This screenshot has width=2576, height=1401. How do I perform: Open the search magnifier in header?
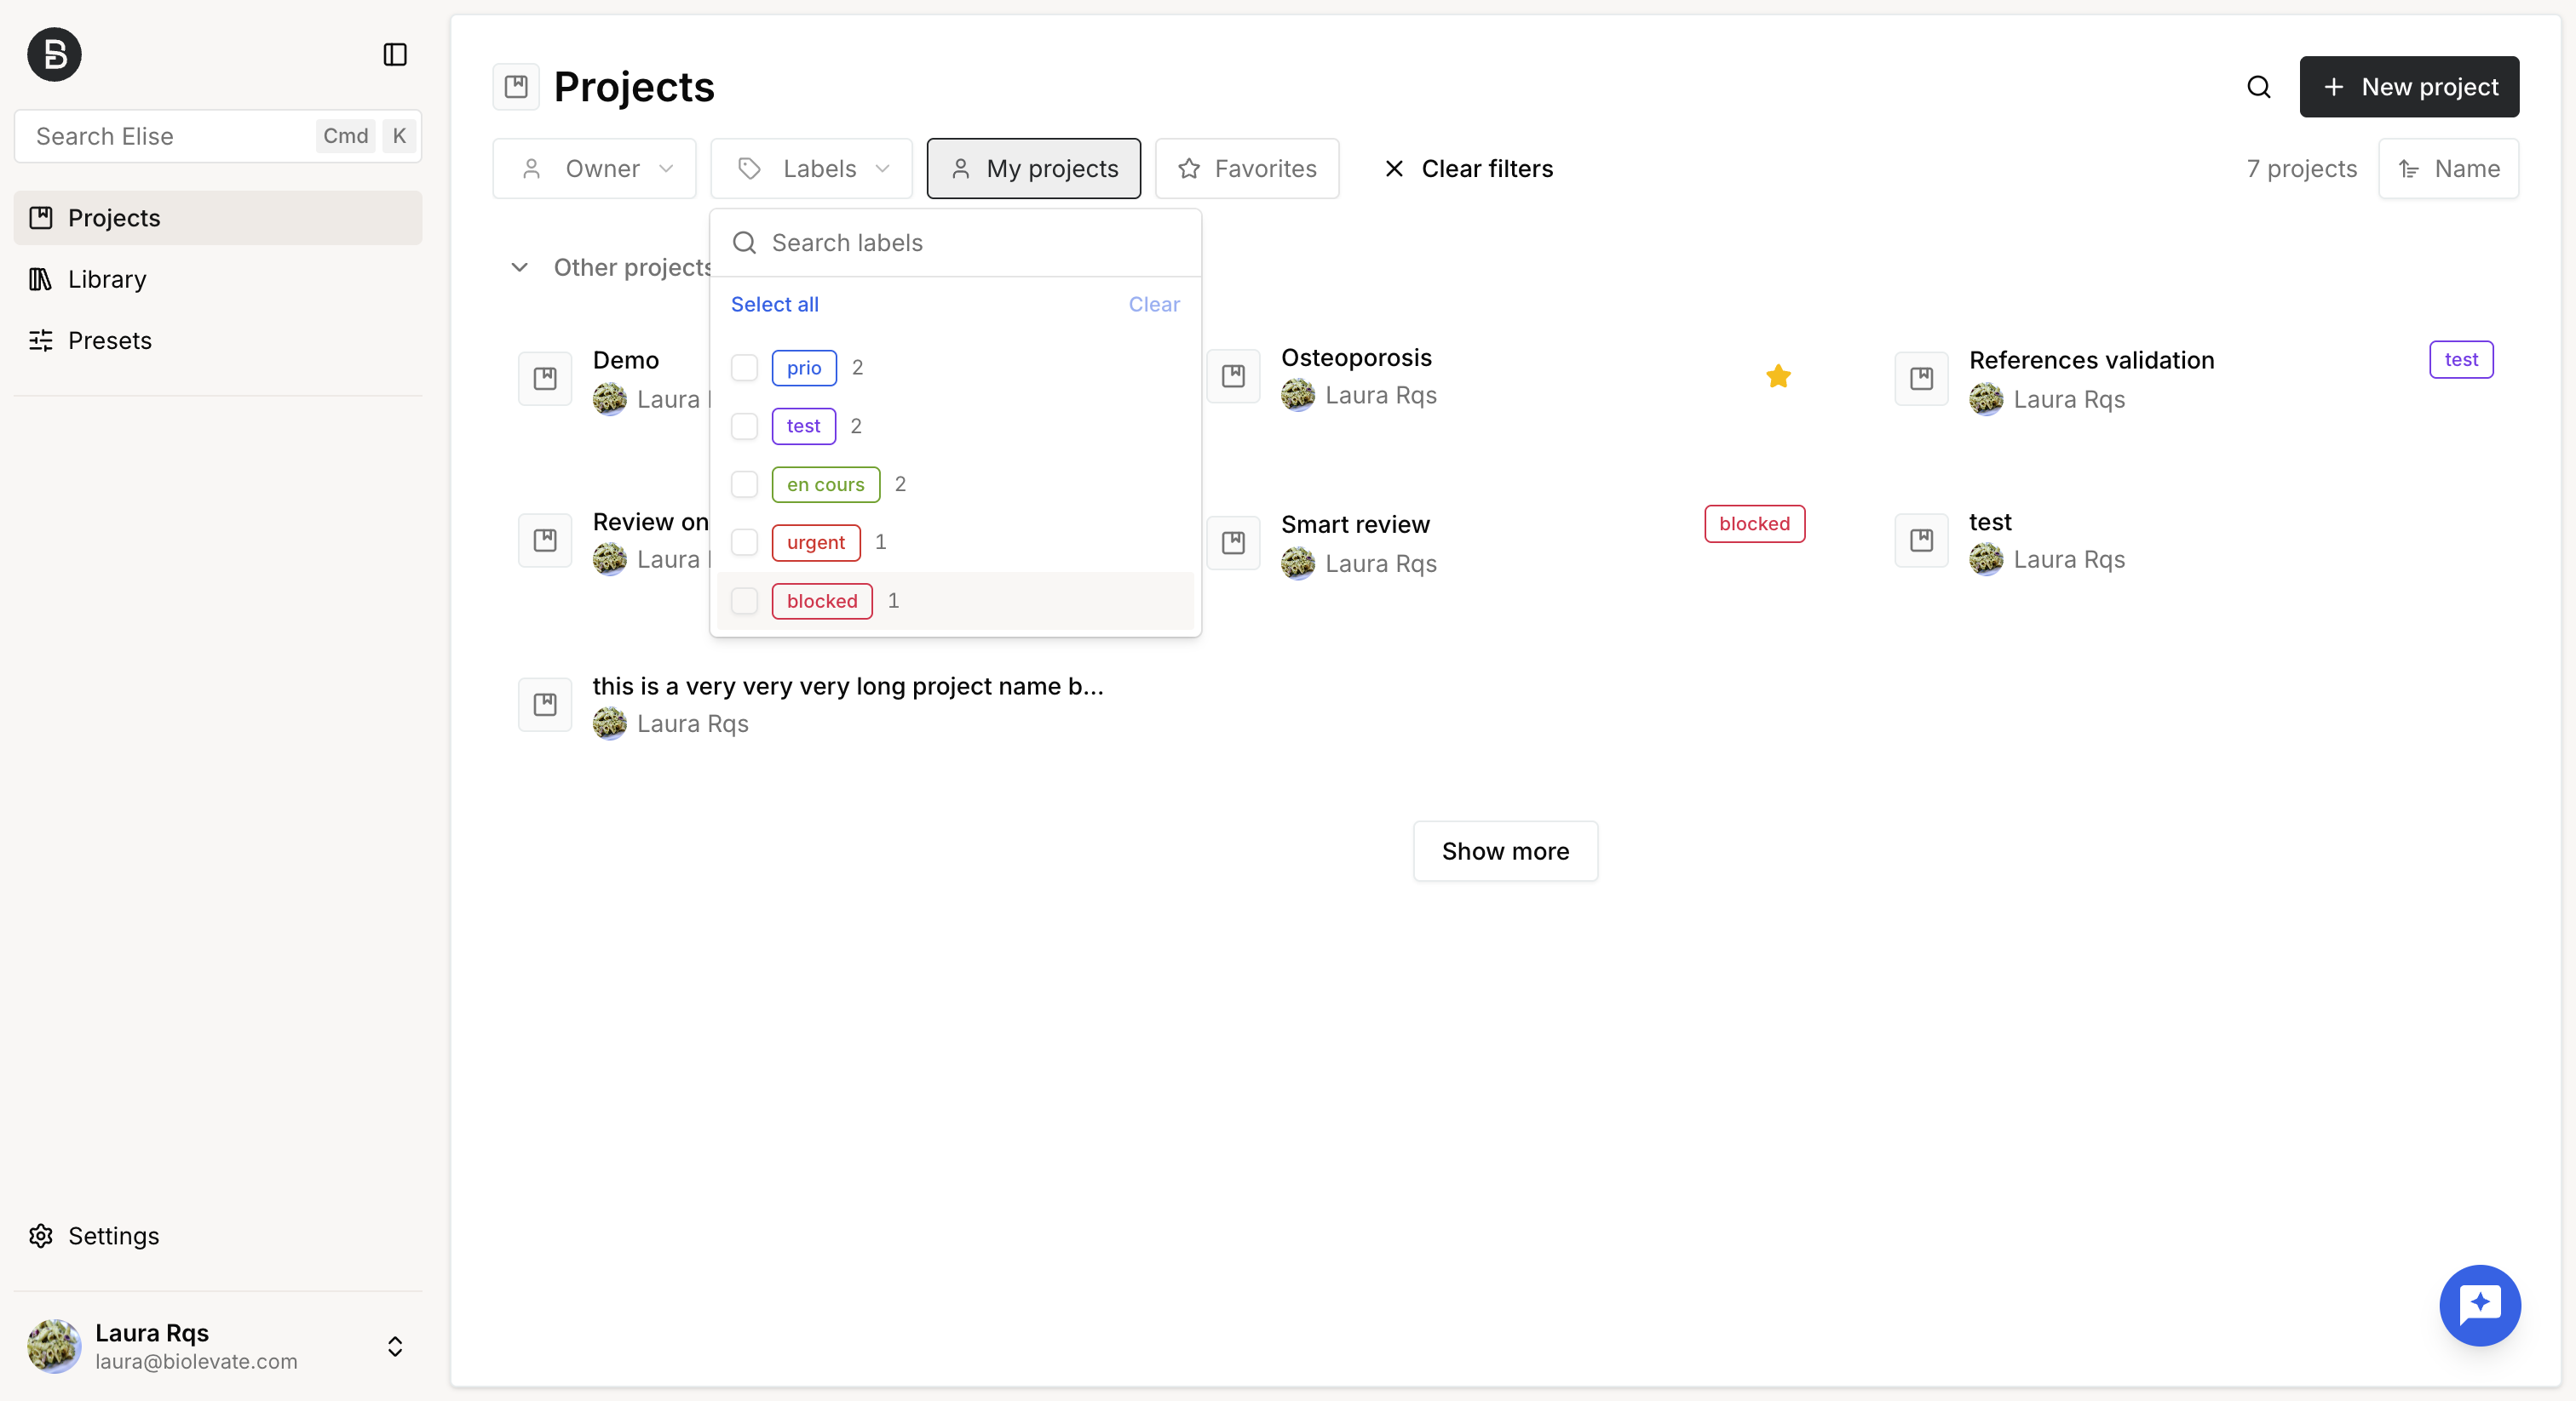tap(2258, 87)
